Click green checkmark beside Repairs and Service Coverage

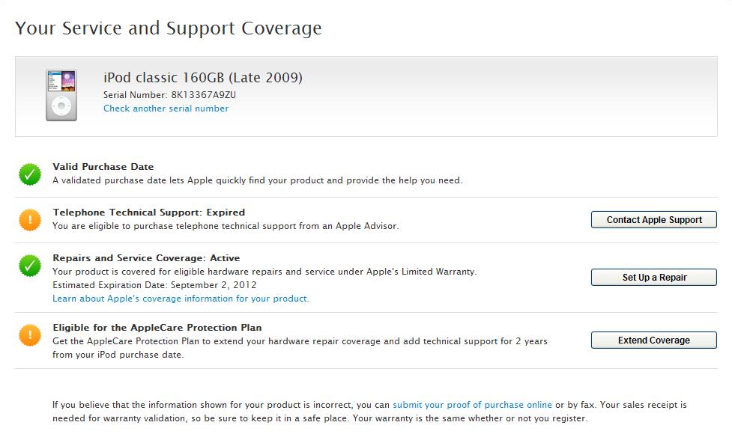30,266
